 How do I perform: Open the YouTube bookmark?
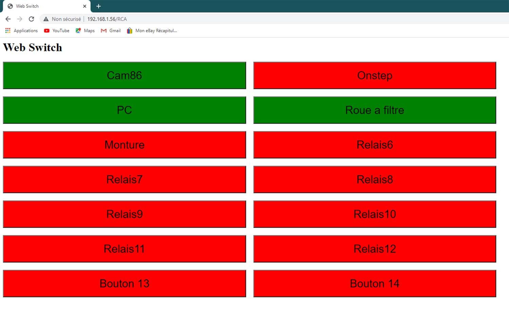57,31
